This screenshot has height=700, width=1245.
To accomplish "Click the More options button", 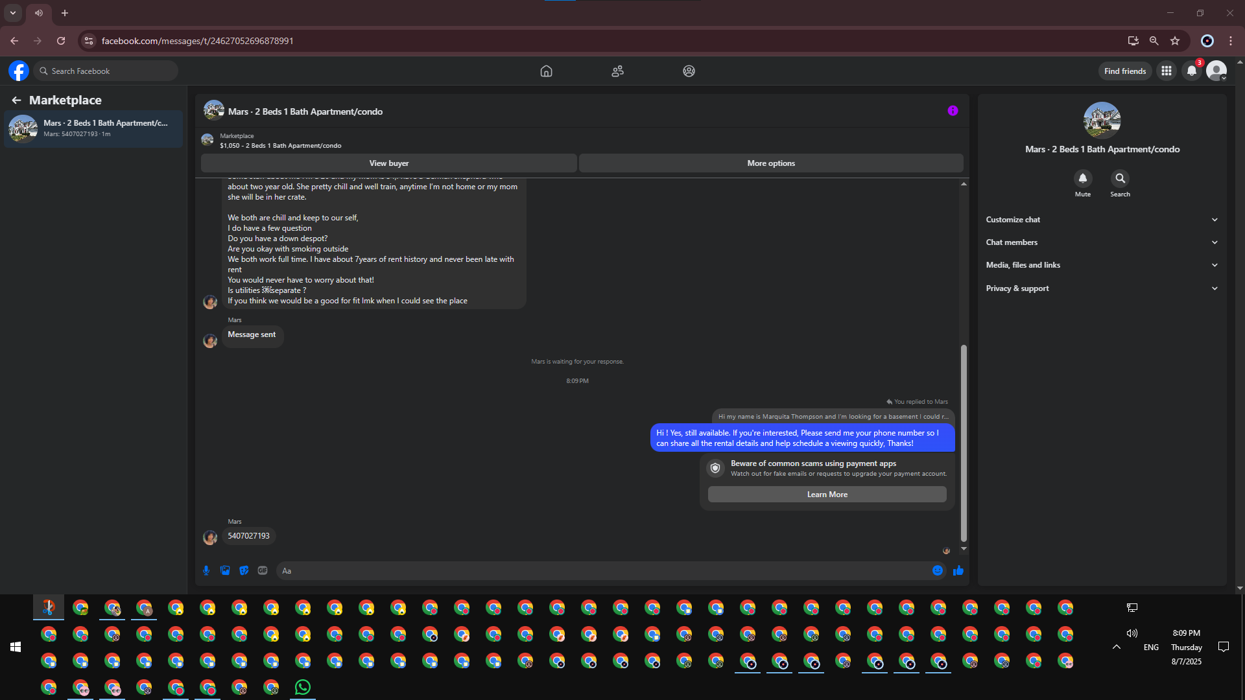I will [x=771, y=163].
